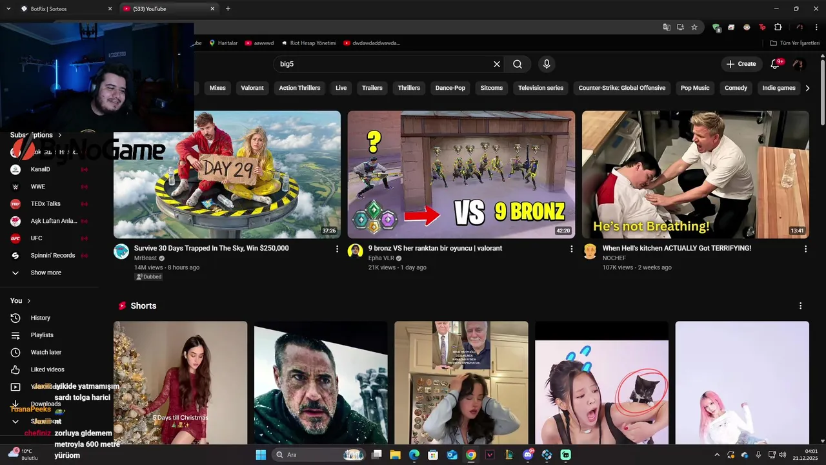The width and height of the screenshot is (826, 465).
Task: Filter by Counter-Strike: Global Offensive chip
Action: click(622, 88)
